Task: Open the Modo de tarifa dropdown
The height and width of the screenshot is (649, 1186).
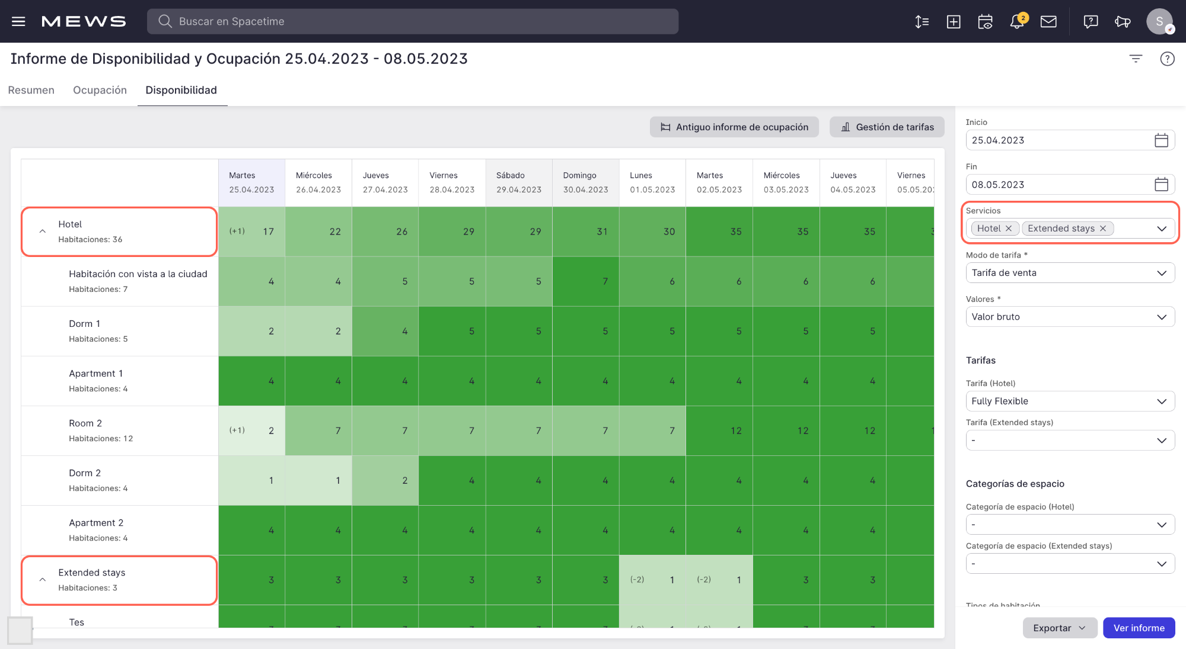Action: click(1070, 273)
